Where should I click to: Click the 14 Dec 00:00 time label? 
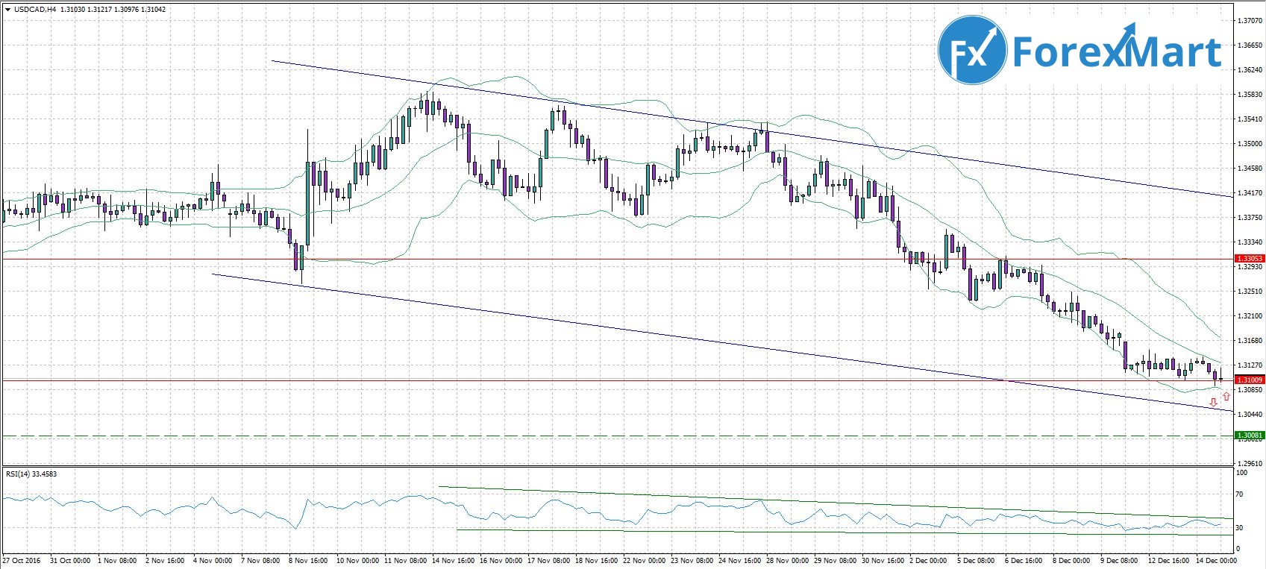pos(1216,560)
